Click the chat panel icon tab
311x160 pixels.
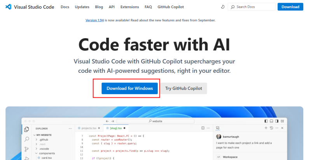[218, 128]
